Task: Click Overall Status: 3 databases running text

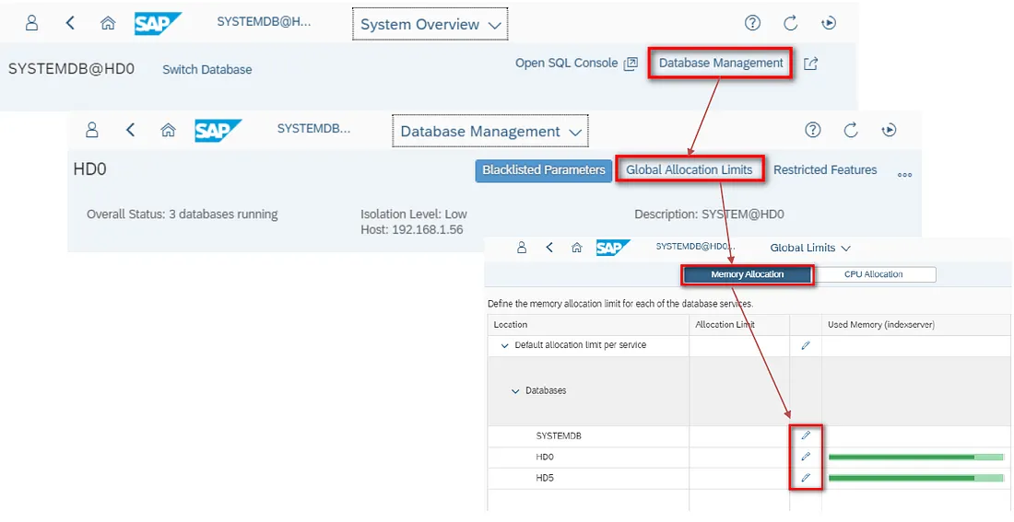Action: tap(183, 215)
